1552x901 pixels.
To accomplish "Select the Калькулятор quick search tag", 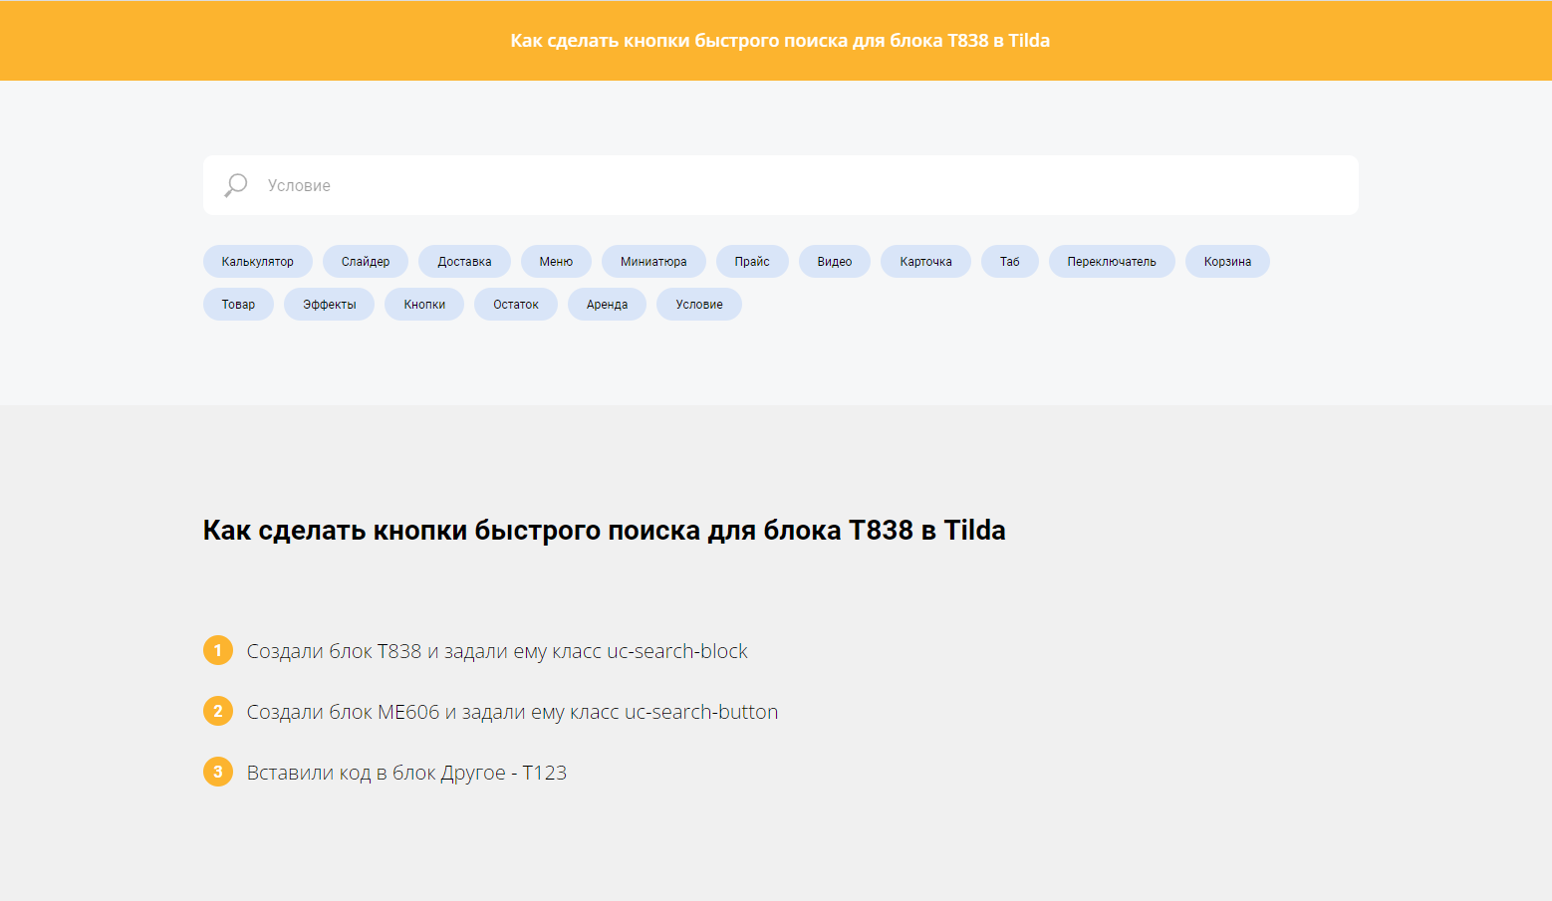I will tap(258, 262).
